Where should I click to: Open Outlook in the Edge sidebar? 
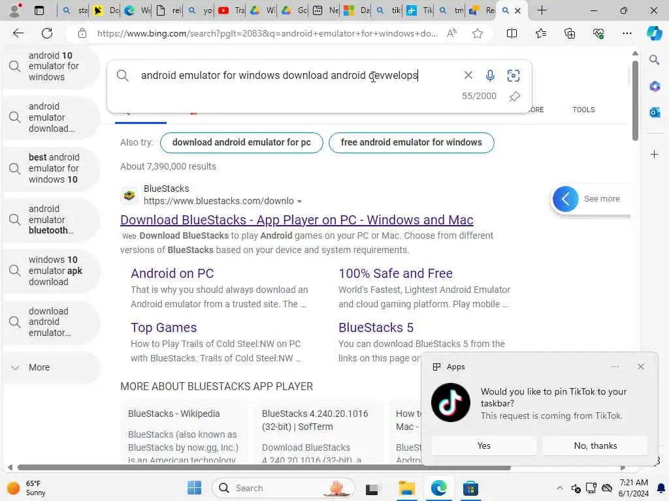point(655,112)
